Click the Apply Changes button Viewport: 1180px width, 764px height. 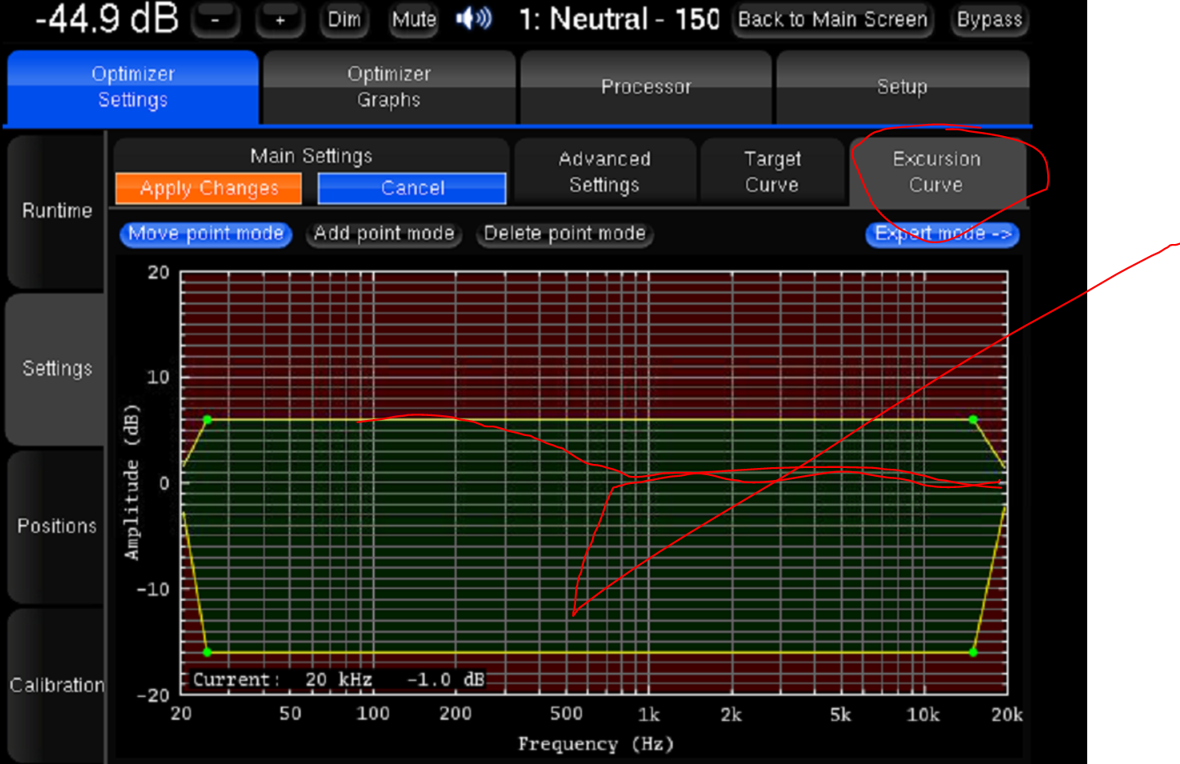209,189
